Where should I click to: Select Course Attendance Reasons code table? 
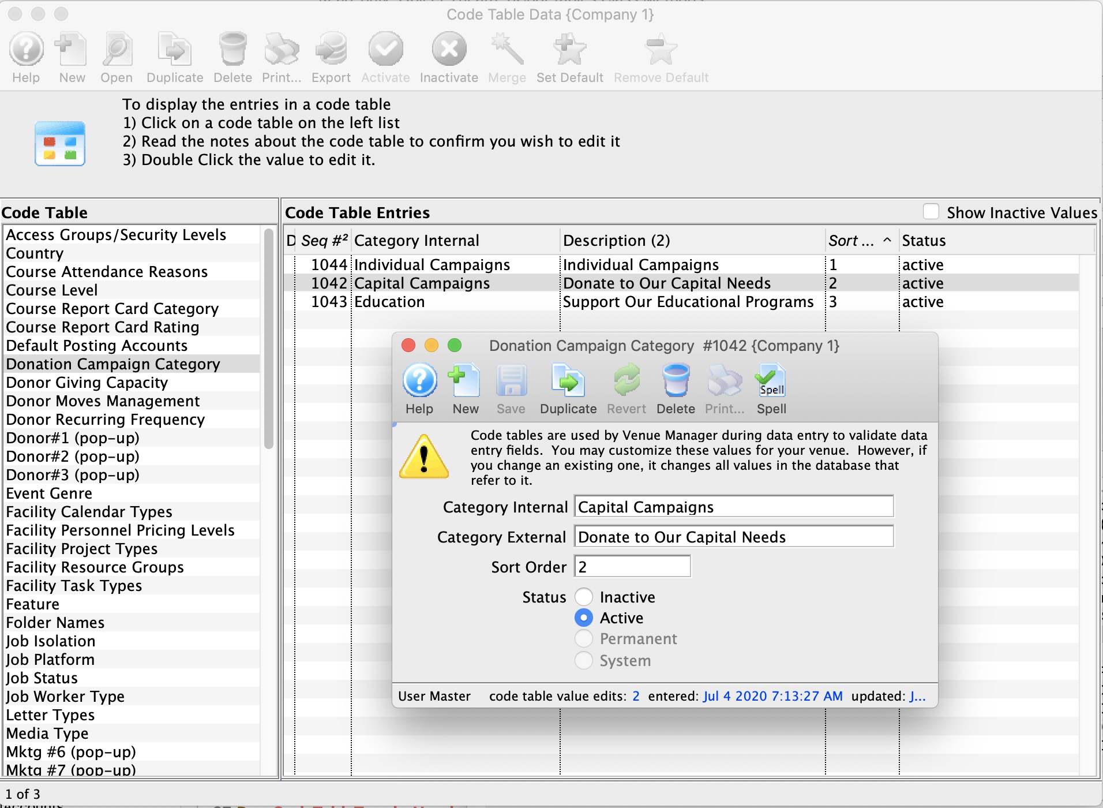click(x=132, y=272)
